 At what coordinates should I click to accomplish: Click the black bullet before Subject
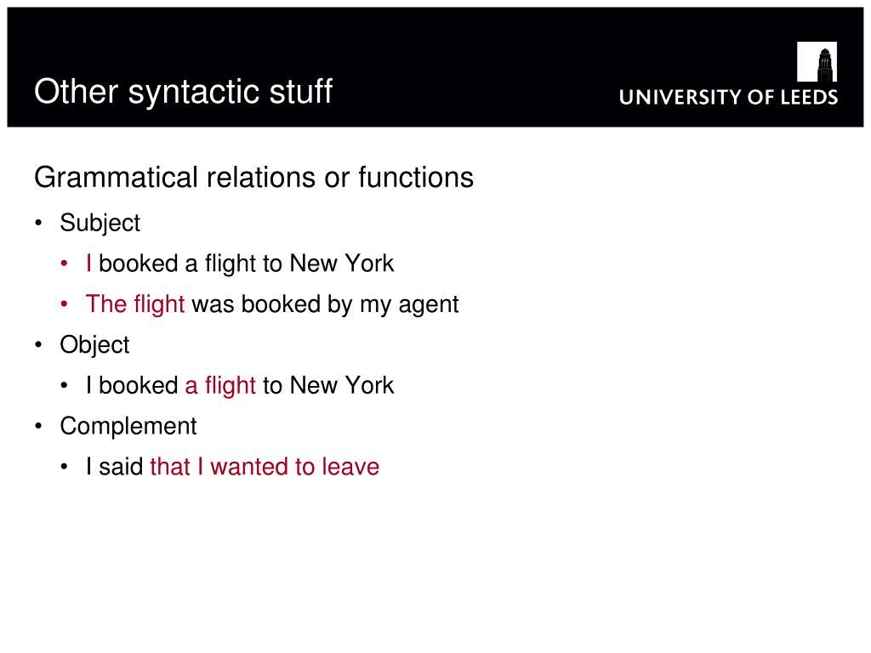click(38, 224)
